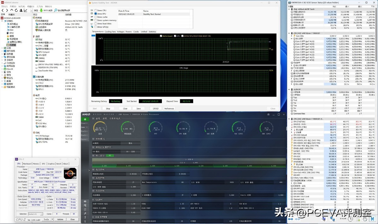The height and width of the screenshot is (224, 378).
Task: Open AIDA64 graph chart toolbar icon
Action: point(26,10)
